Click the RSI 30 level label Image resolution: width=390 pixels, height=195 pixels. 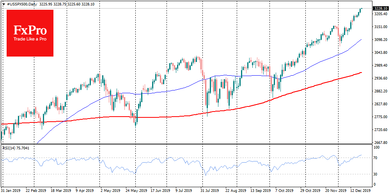click(376, 174)
